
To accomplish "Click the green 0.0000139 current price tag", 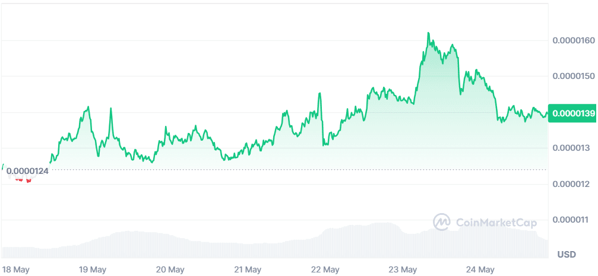I will [x=572, y=113].
